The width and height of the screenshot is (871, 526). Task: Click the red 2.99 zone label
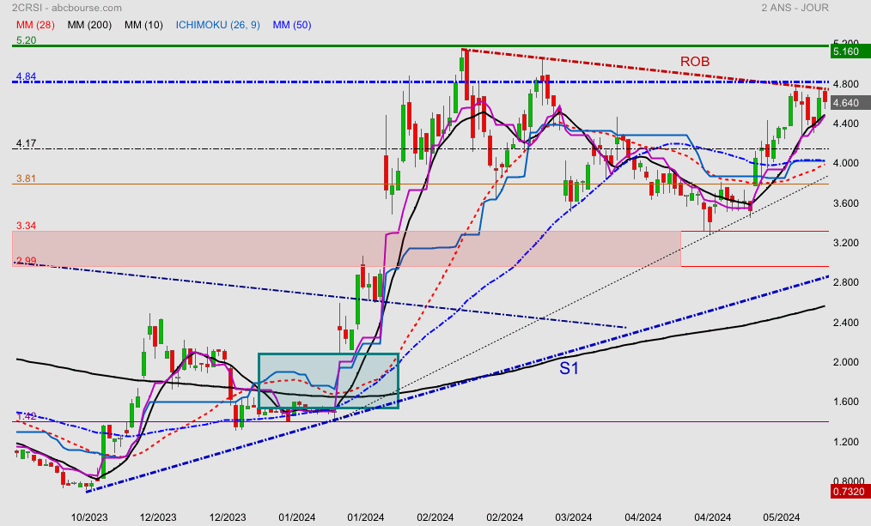click(x=26, y=261)
